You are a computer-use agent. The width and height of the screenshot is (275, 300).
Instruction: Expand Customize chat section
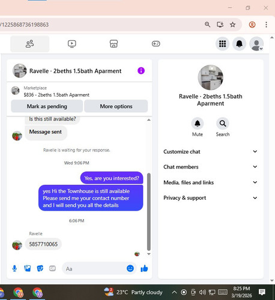tap(210, 152)
